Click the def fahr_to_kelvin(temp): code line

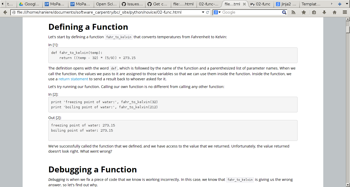(77, 53)
